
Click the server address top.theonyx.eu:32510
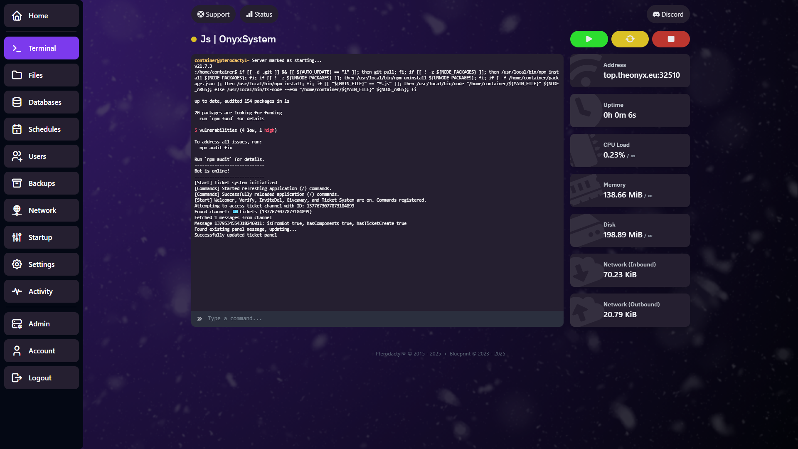pyautogui.click(x=642, y=75)
